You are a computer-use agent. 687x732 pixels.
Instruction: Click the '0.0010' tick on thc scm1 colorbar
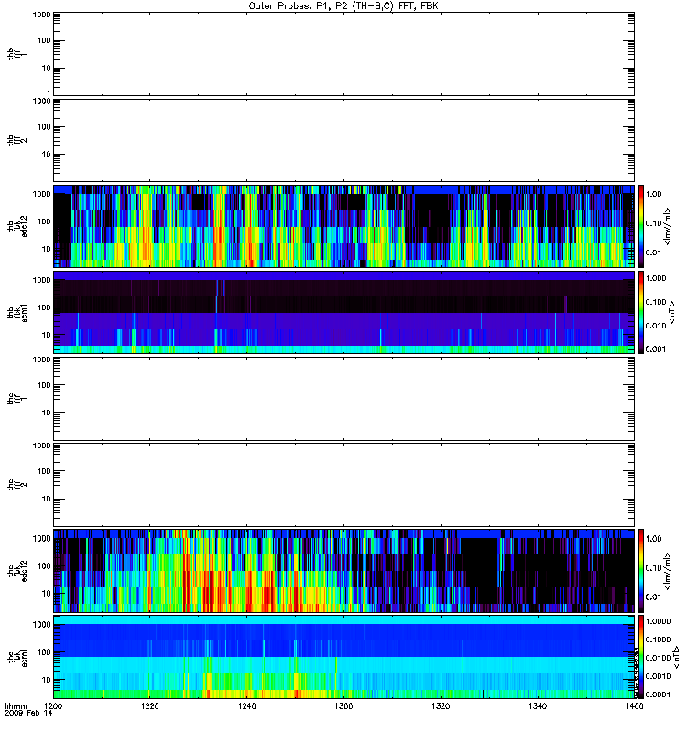[x=658, y=676]
